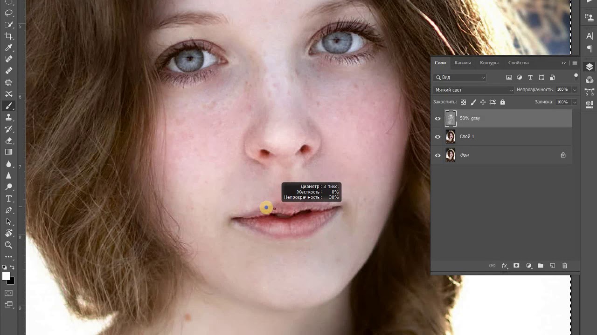Filter layers by pixel layers icon
The height and width of the screenshot is (335, 597).
(509, 77)
